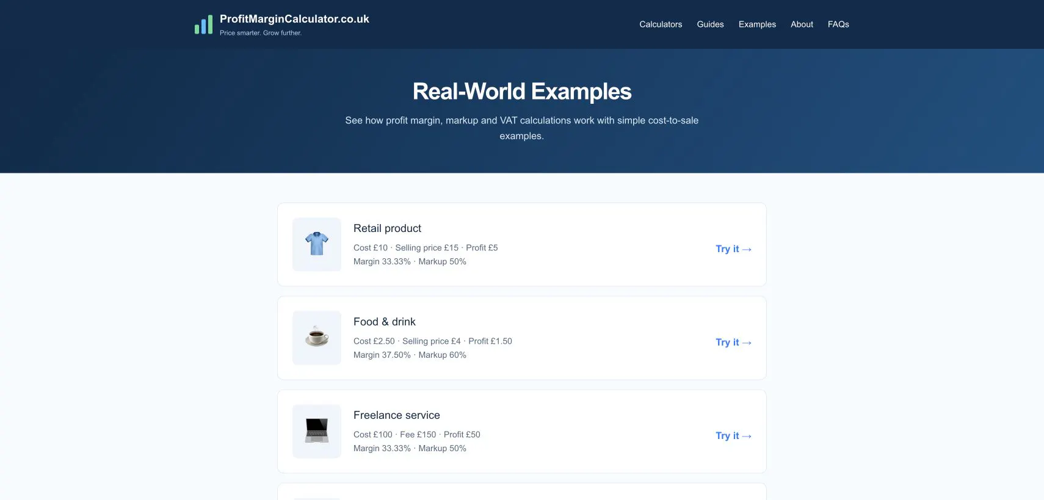Click Try it for Food & drink

coord(733,342)
